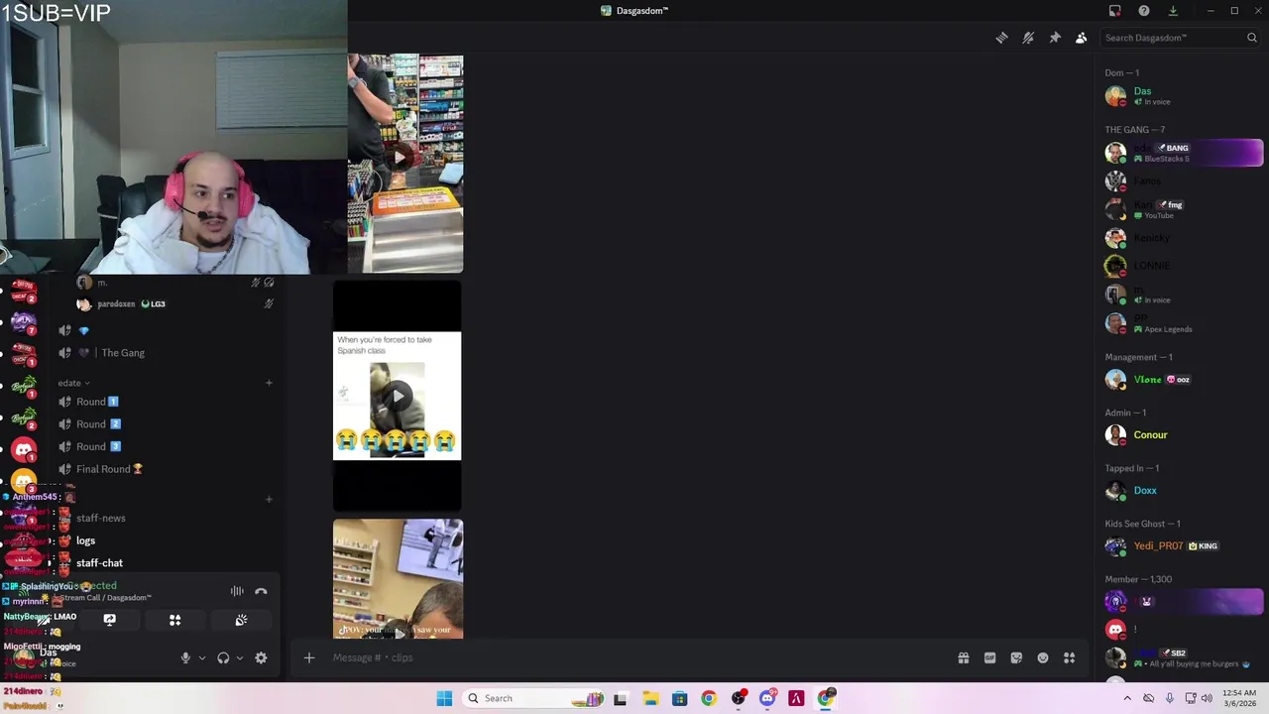Play the store checkout video clip
The height and width of the screenshot is (714, 1269).
(398, 157)
